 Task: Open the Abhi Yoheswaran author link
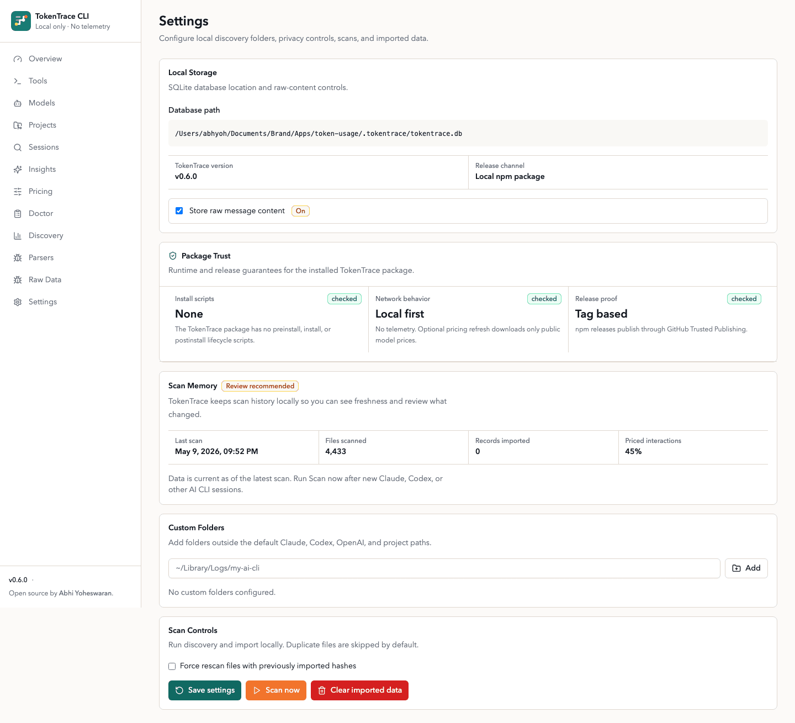[85, 593]
